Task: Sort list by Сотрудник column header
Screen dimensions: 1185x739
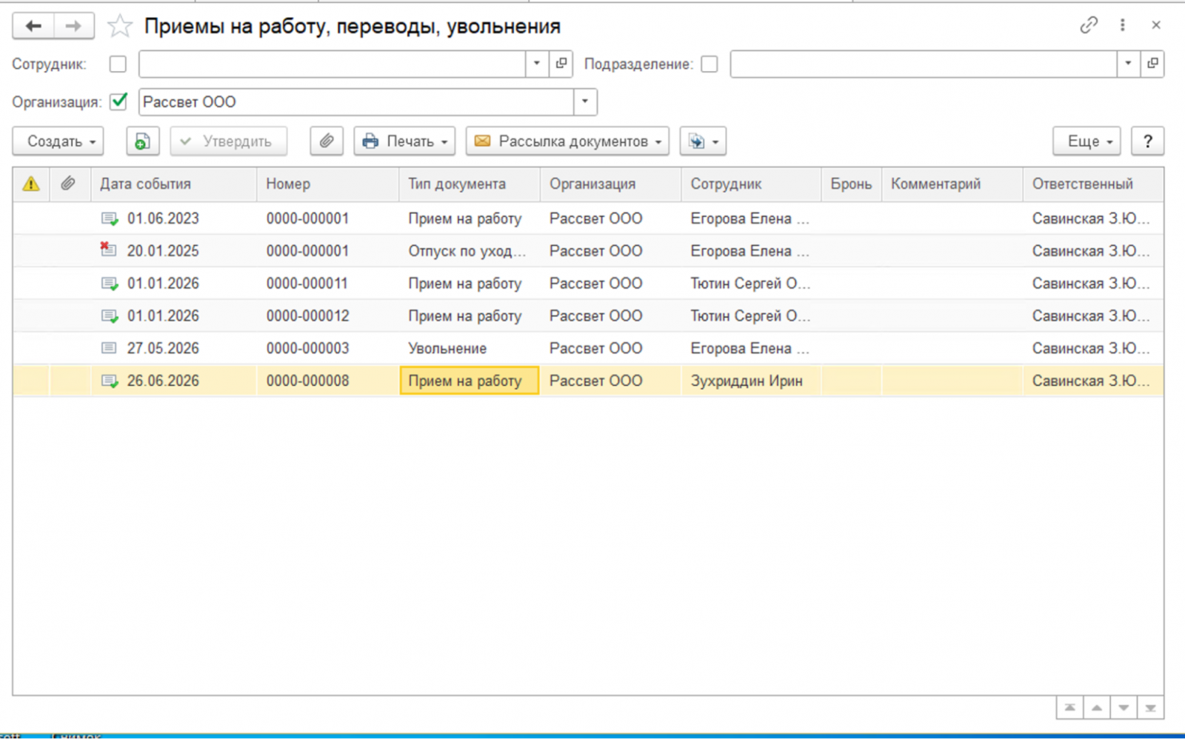Action: click(x=751, y=184)
